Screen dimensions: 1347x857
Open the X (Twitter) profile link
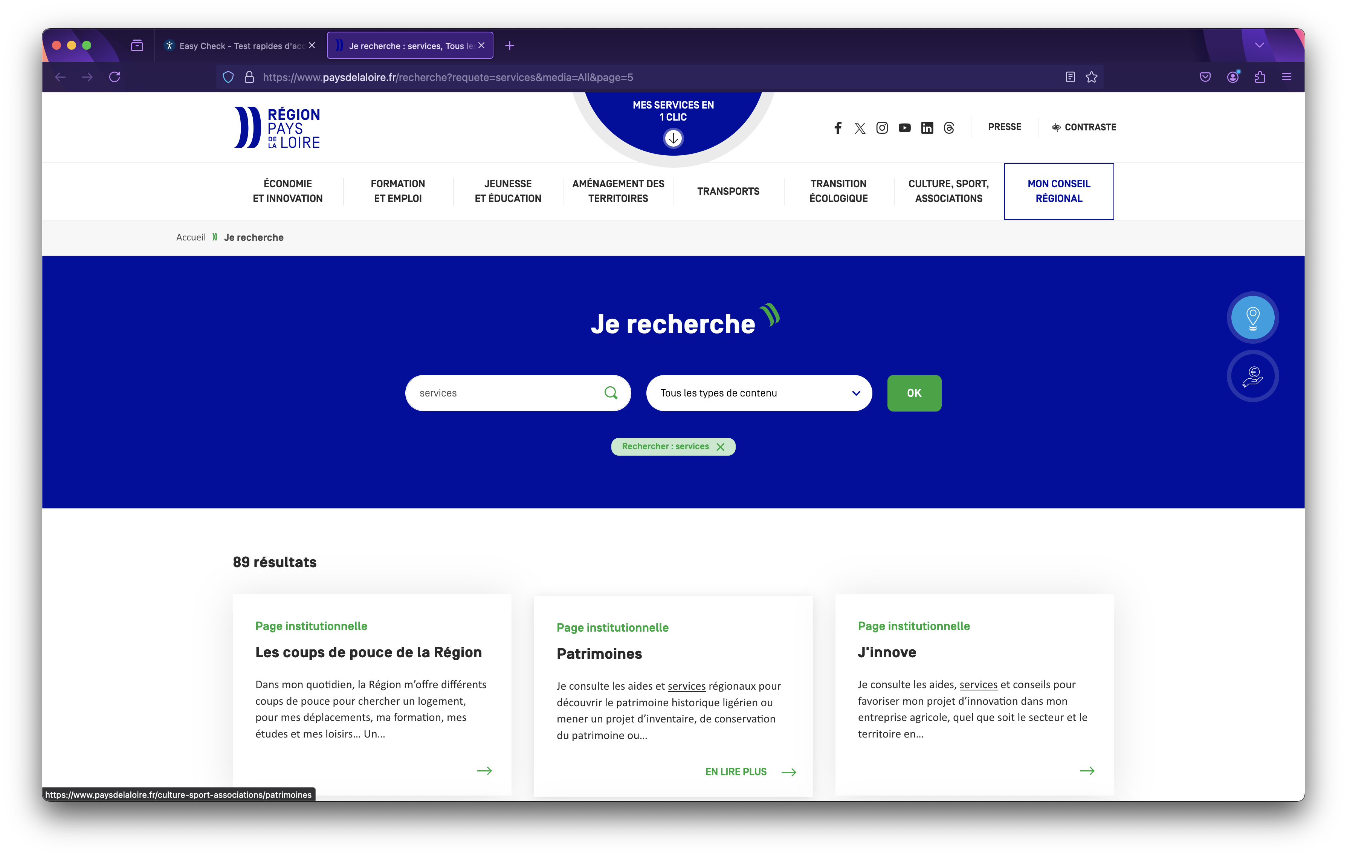click(x=860, y=128)
